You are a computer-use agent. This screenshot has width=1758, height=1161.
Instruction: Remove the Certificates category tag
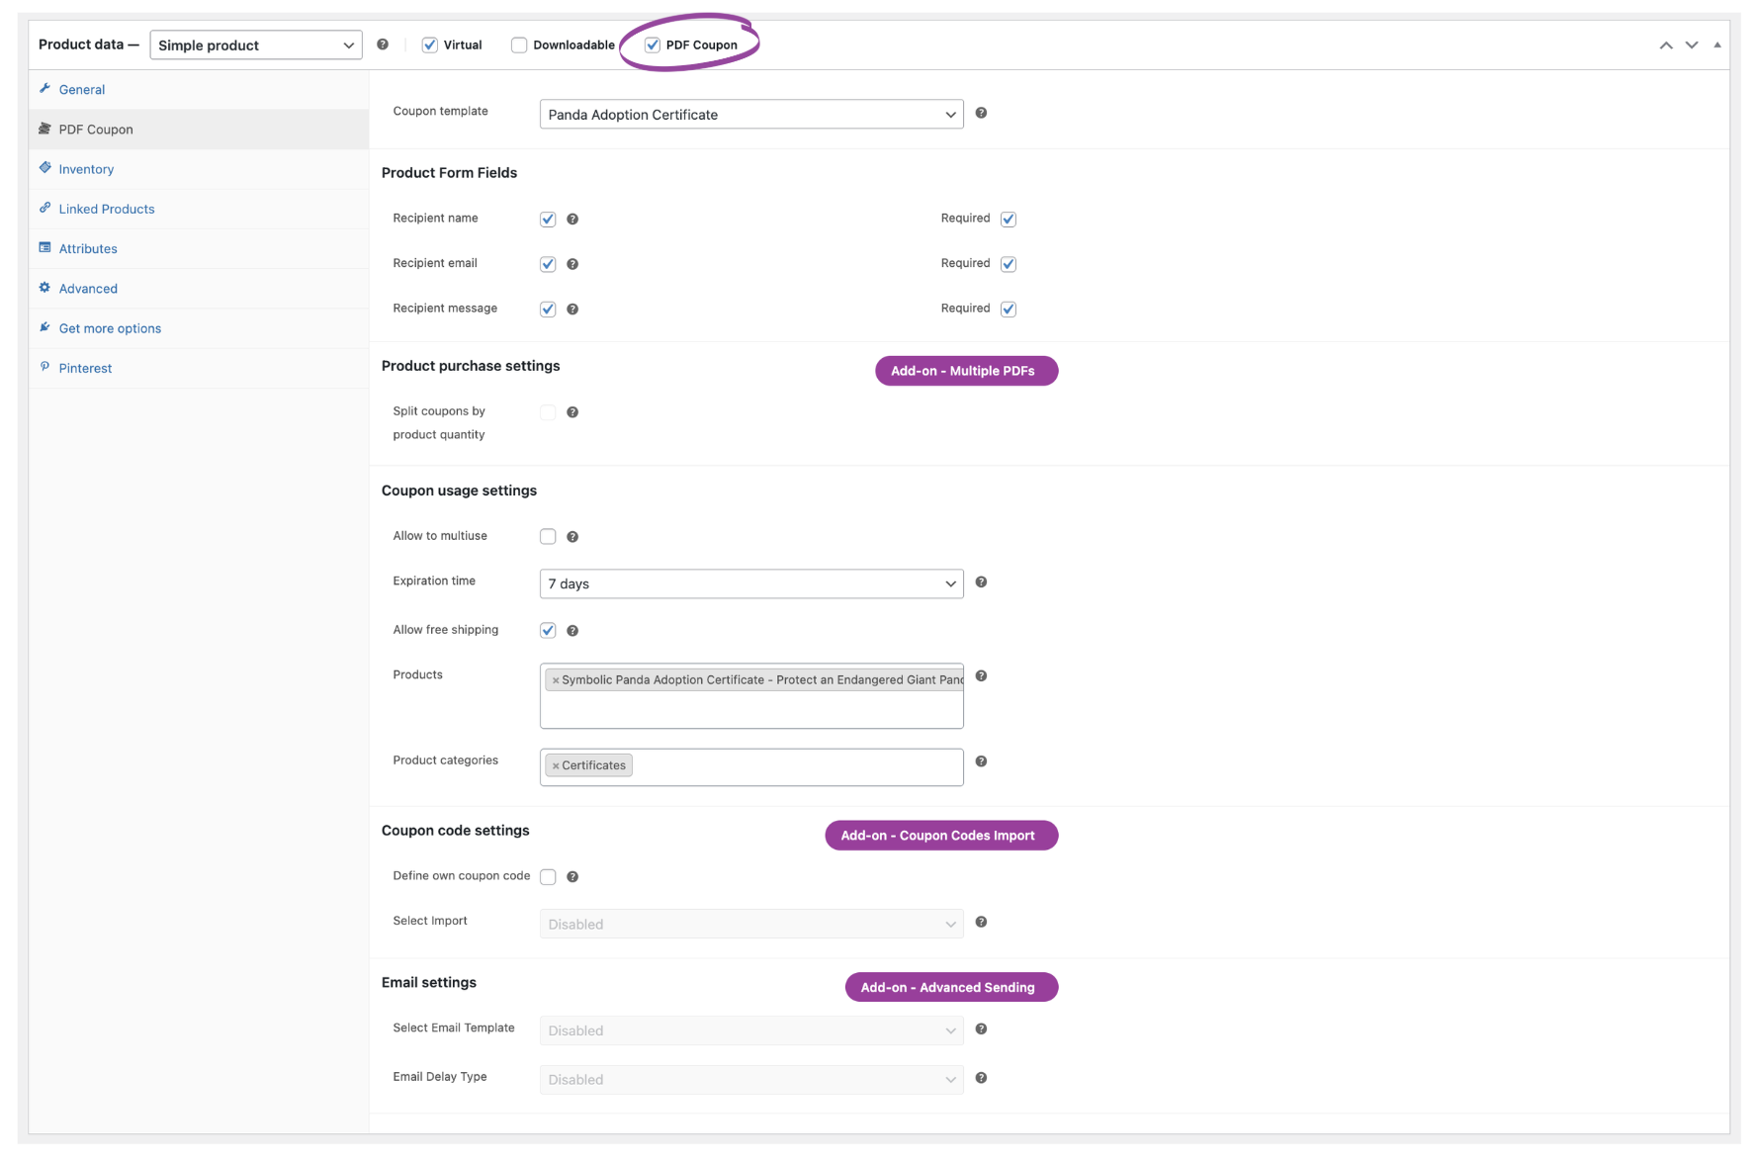pyautogui.click(x=555, y=764)
